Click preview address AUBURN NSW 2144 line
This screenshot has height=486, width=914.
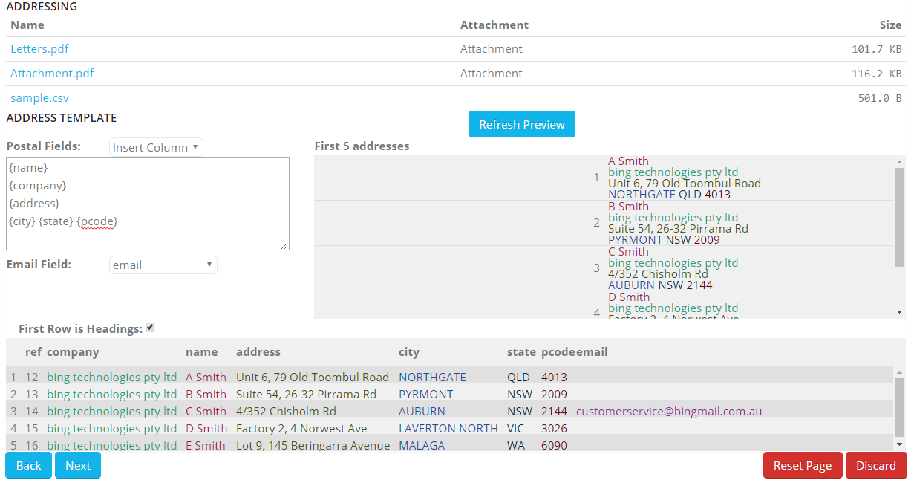660,285
